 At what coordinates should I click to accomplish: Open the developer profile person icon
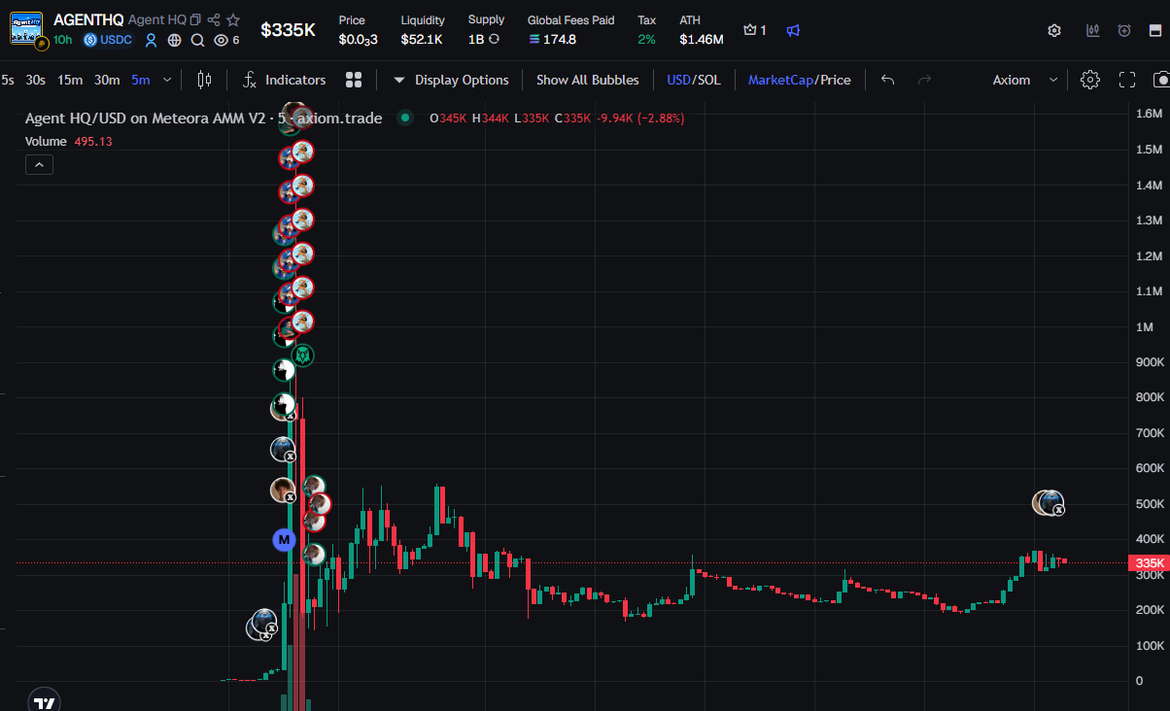click(x=151, y=40)
